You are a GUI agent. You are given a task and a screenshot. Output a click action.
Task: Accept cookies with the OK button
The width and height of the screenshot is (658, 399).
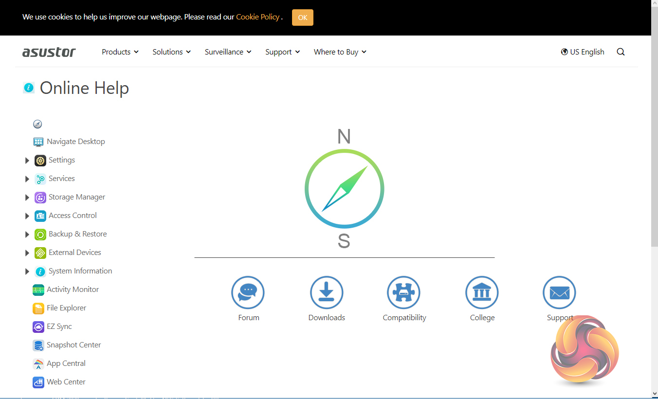(302, 18)
